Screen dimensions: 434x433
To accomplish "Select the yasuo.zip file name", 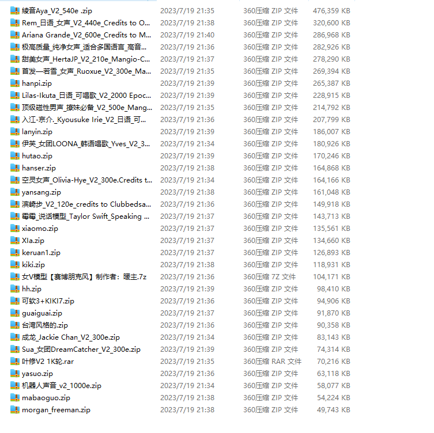I will [37, 374].
